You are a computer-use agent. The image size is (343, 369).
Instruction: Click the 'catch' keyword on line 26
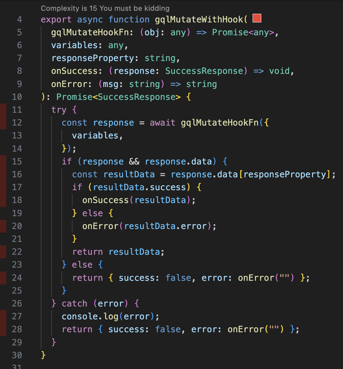(x=74, y=304)
